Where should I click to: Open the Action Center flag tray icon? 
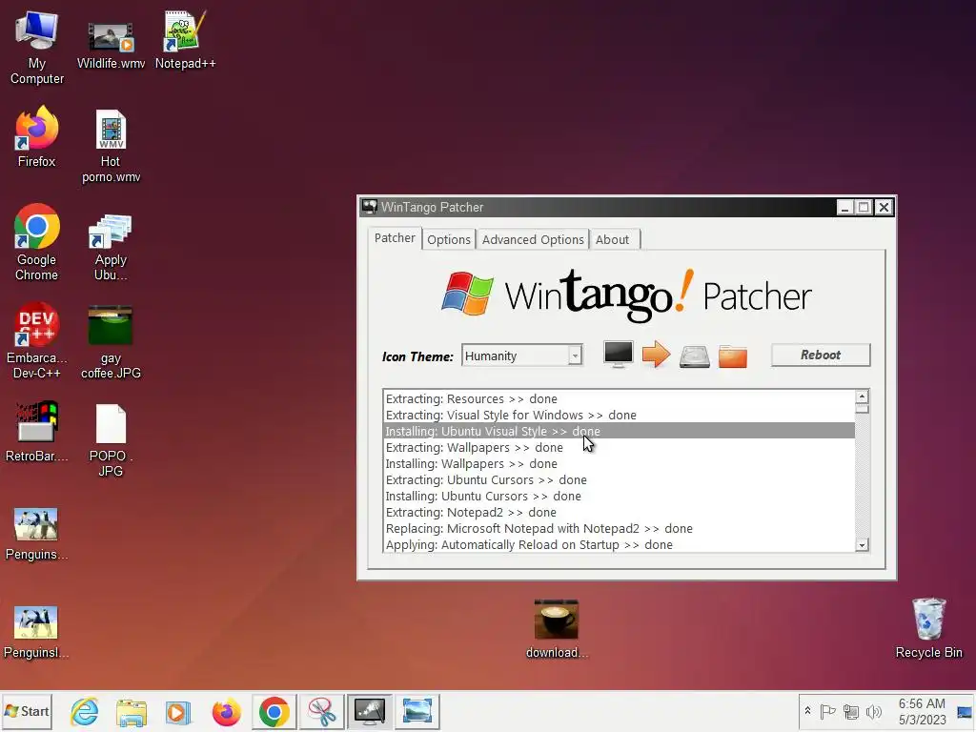[x=827, y=711]
